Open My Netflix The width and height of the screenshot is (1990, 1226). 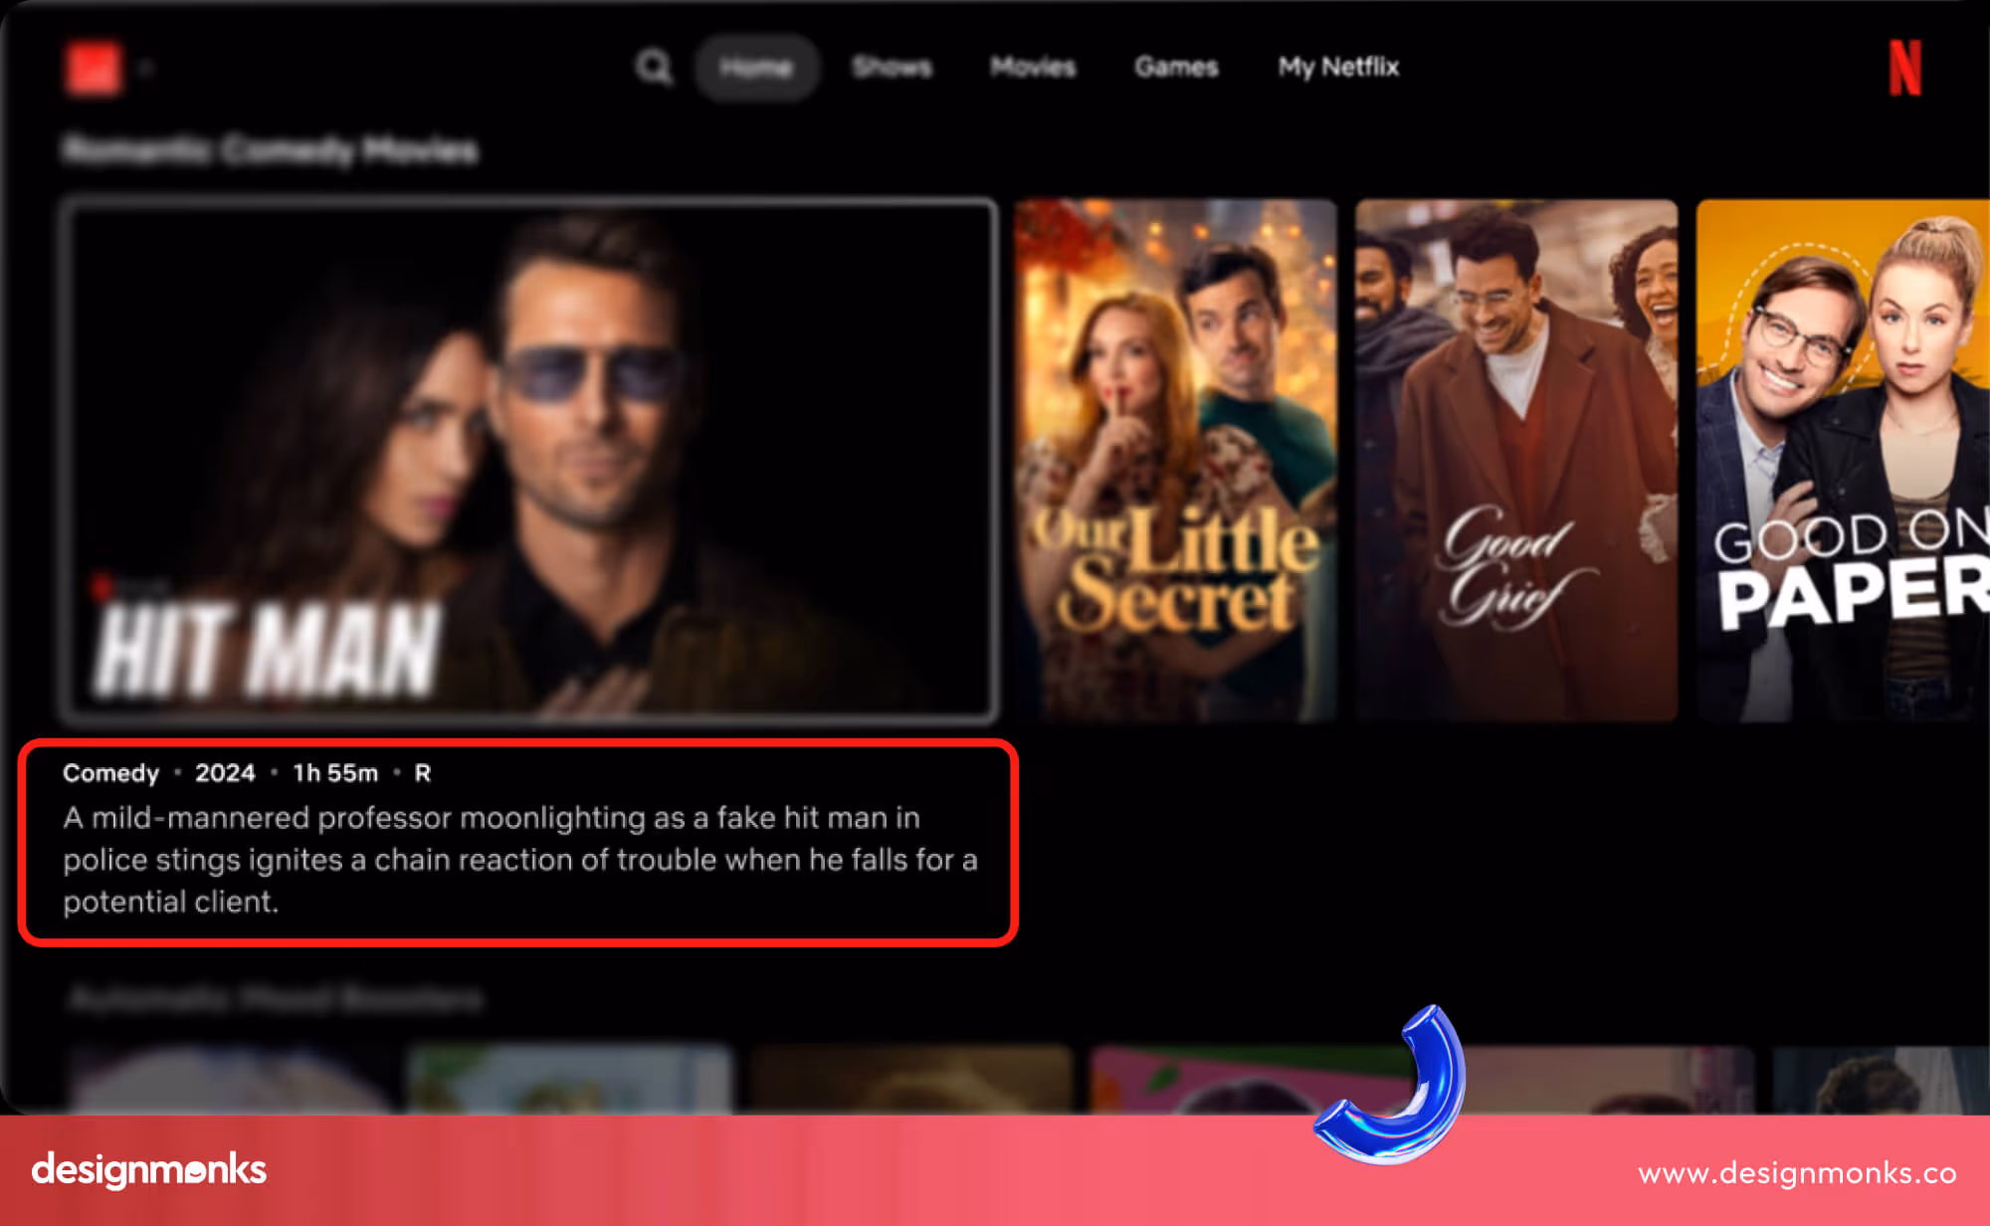[1338, 68]
